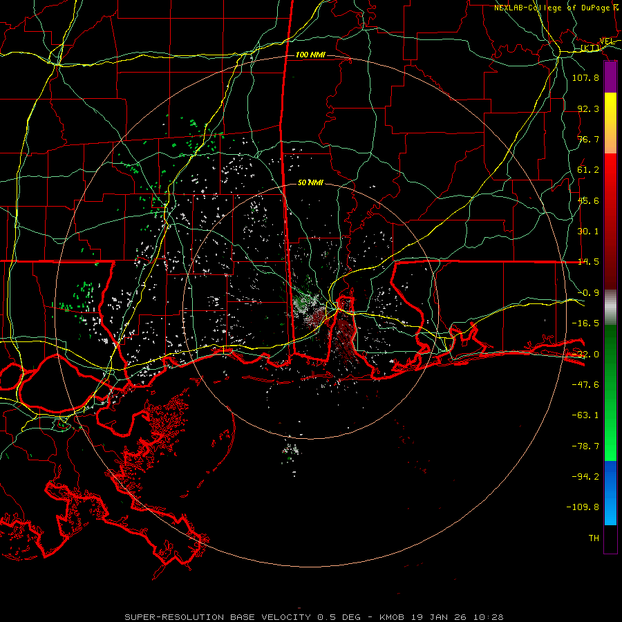This screenshot has width=622, height=622.
Task: Select the 107.8 value on the velocity scale
Action: point(585,77)
